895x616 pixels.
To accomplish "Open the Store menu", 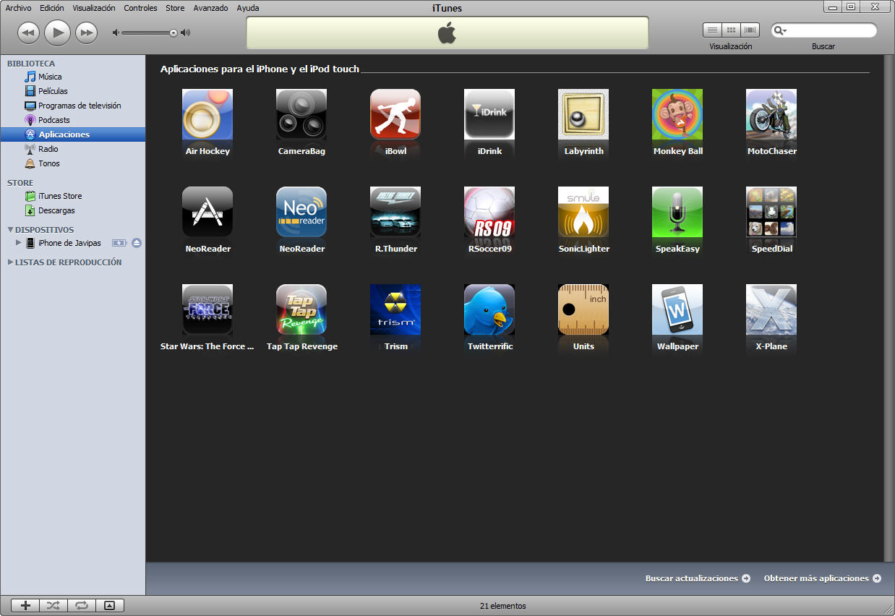I will 175,8.
